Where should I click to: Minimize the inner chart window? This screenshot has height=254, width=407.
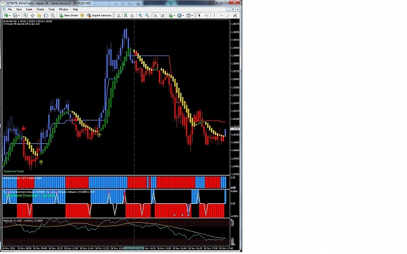click(228, 9)
